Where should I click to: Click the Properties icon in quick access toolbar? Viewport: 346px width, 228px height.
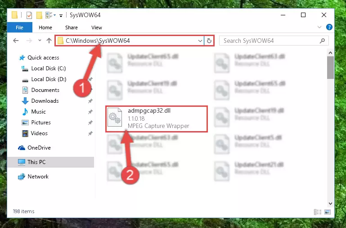pyautogui.click(x=29, y=15)
